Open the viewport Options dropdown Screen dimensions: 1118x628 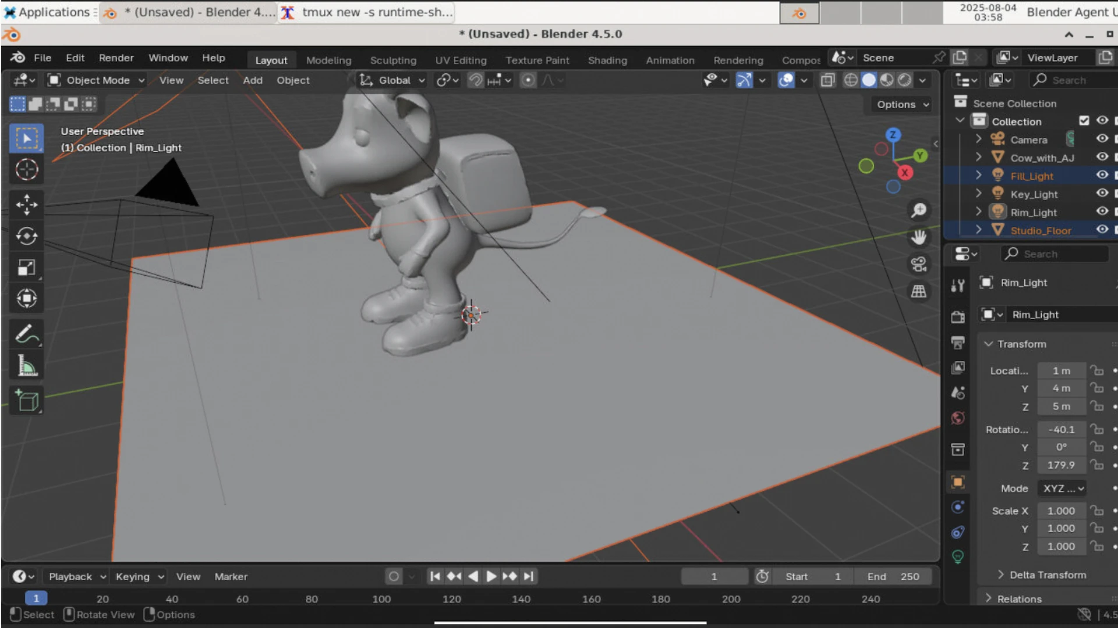pos(903,105)
